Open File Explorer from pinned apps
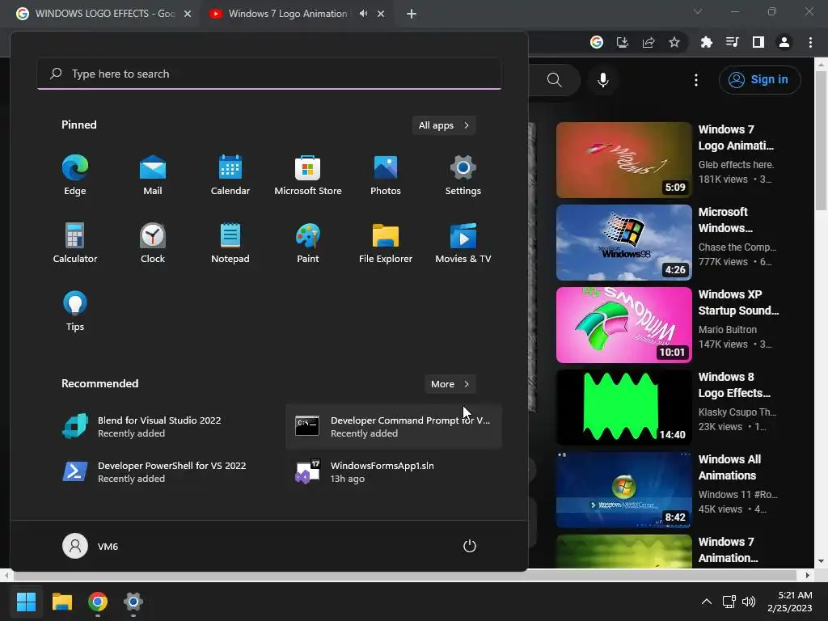 coord(386,243)
